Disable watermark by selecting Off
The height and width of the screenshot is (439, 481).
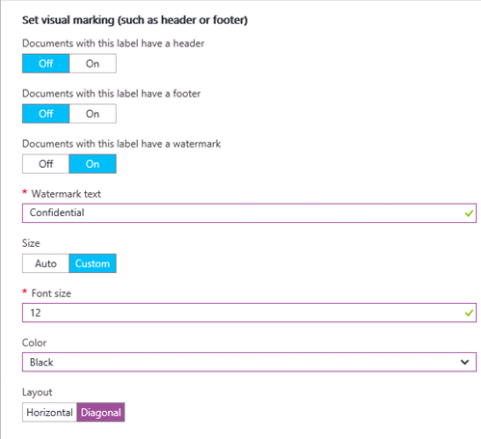[x=45, y=164]
